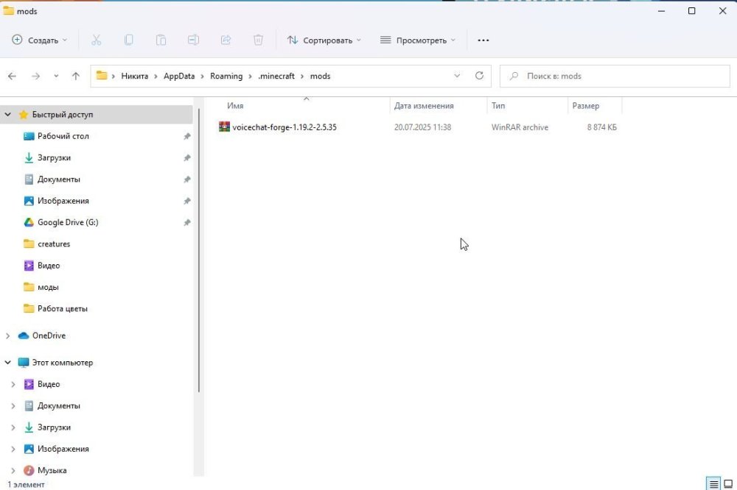Screen dimensions: 737x490
Task: Open recent locations chevron dropdown
Action: [56, 76]
